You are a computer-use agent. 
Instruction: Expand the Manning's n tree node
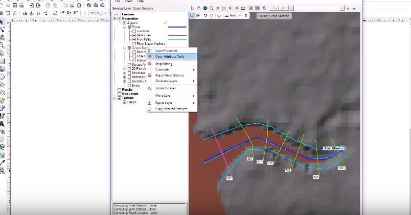(x=125, y=77)
